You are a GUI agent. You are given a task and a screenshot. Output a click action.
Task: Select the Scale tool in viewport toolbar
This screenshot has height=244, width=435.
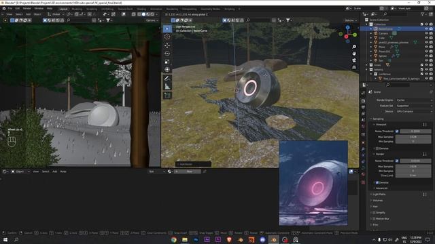[167, 62]
